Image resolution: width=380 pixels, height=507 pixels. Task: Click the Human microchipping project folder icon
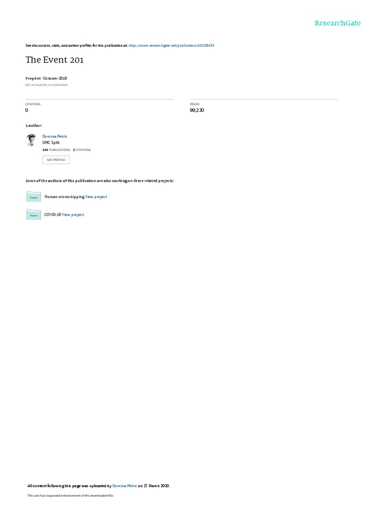click(x=34, y=197)
